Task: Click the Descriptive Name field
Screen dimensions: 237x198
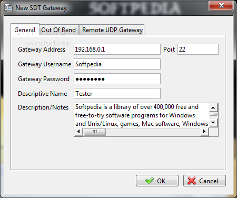Action: coord(117,94)
